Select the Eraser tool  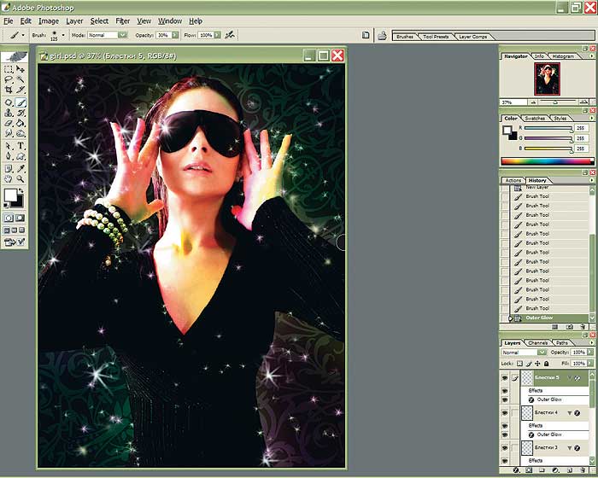click(x=9, y=123)
